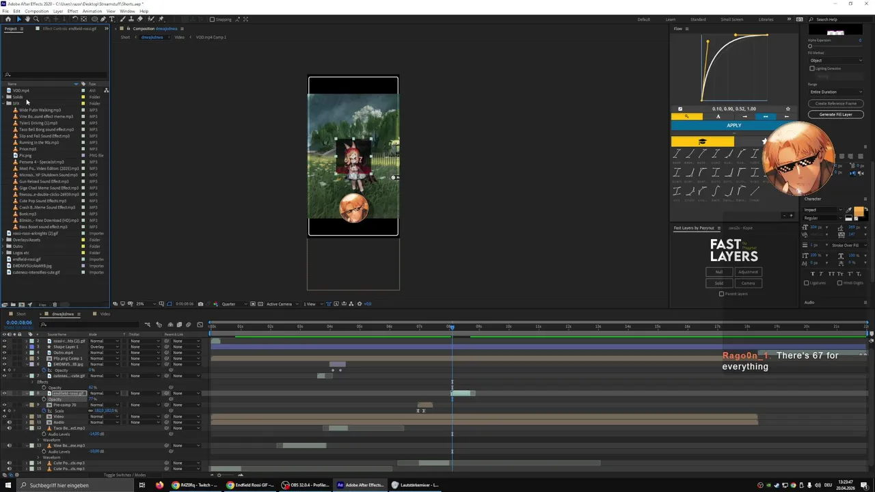Select the Hand tool
This screenshot has height=492, width=875.
(27, 19)
